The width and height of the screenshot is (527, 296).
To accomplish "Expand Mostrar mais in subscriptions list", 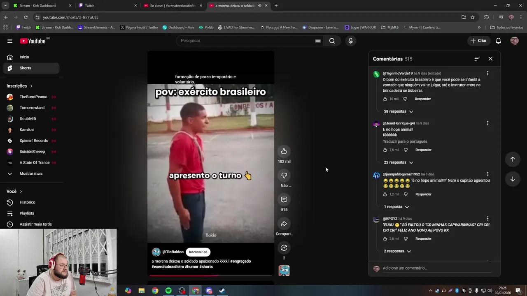I will click(x=31, y=173).
